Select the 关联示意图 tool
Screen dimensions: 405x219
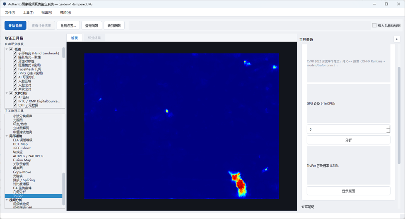21,164
